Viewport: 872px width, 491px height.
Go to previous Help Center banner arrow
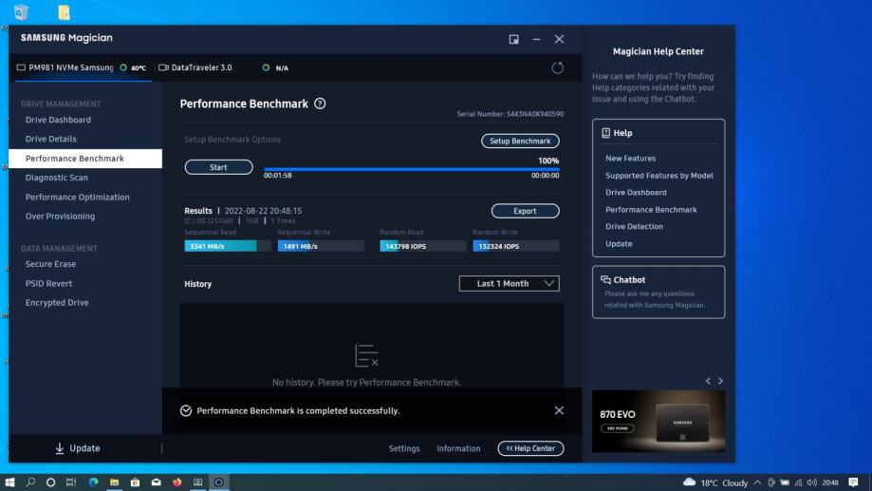pos(708,381)
